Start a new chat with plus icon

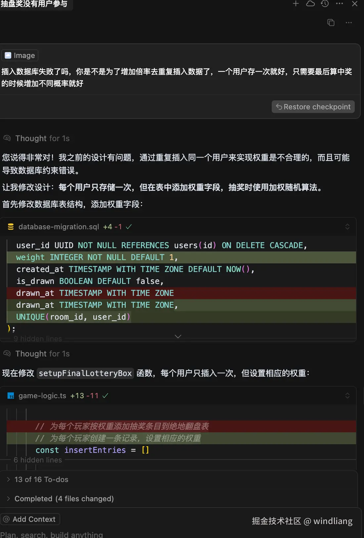tap(296, 4)
